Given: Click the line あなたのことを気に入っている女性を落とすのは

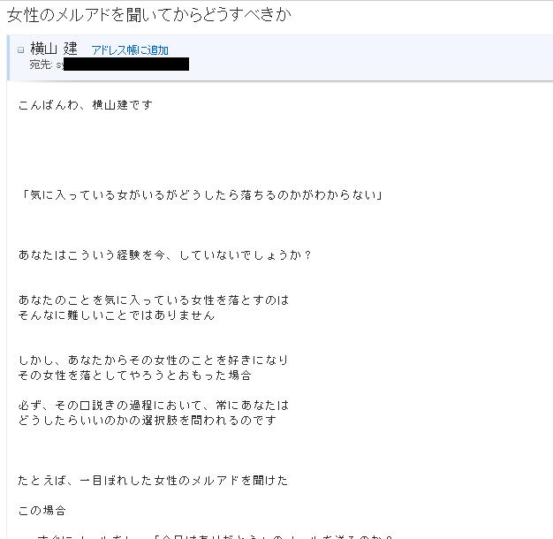Looking at the screenshot, I should (x=154, y=300).
